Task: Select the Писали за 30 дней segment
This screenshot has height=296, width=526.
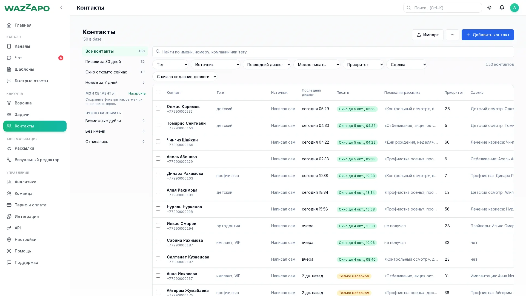Action: coord(115,62)
